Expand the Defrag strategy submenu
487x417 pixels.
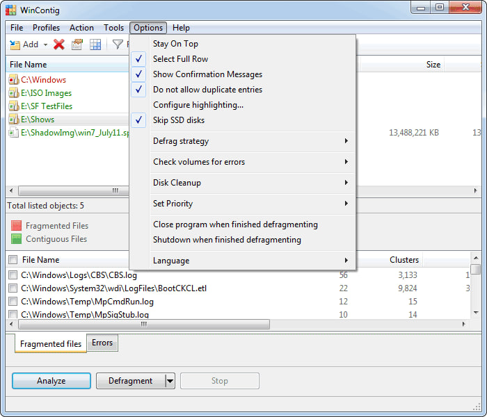point(242,141)
